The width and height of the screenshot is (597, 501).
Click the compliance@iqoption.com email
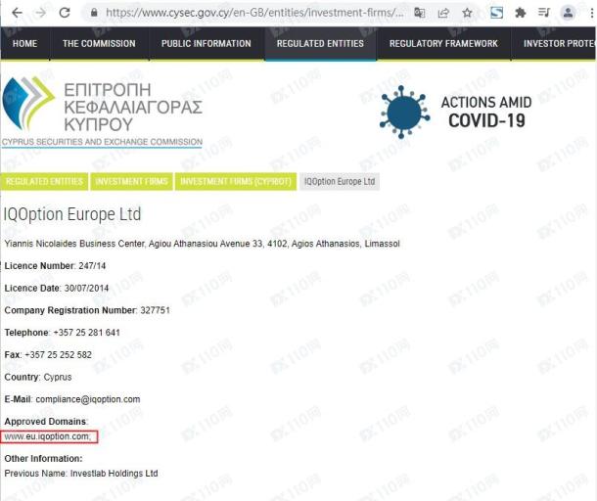[88, 399]
